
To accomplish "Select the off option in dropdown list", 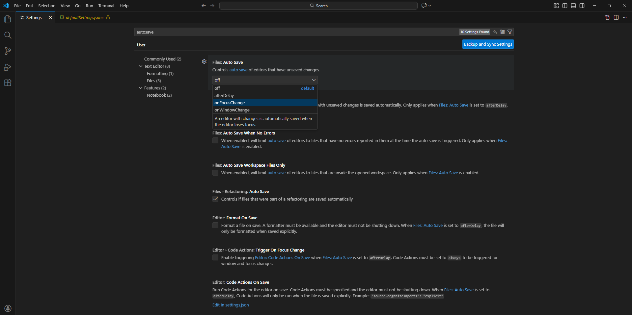I will click(x=265, y=88).
